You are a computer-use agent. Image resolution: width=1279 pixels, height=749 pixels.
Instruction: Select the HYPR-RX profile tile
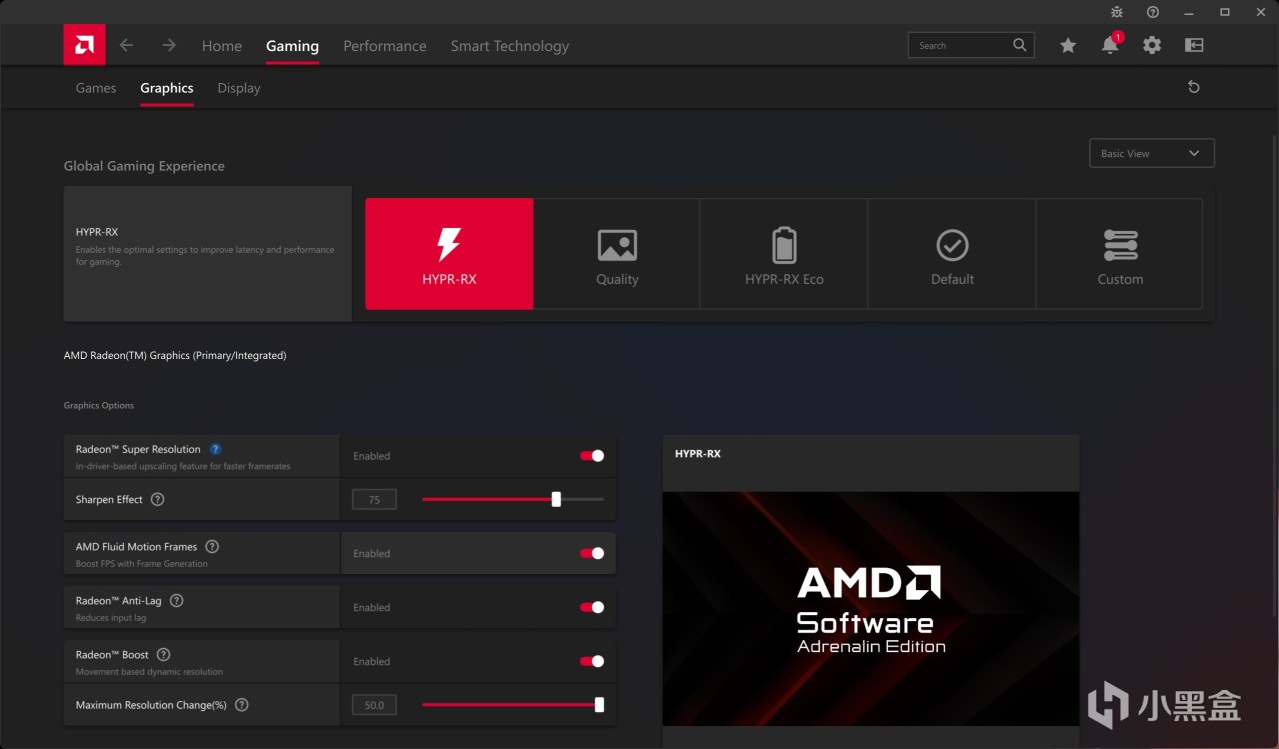tap(449, 254)
